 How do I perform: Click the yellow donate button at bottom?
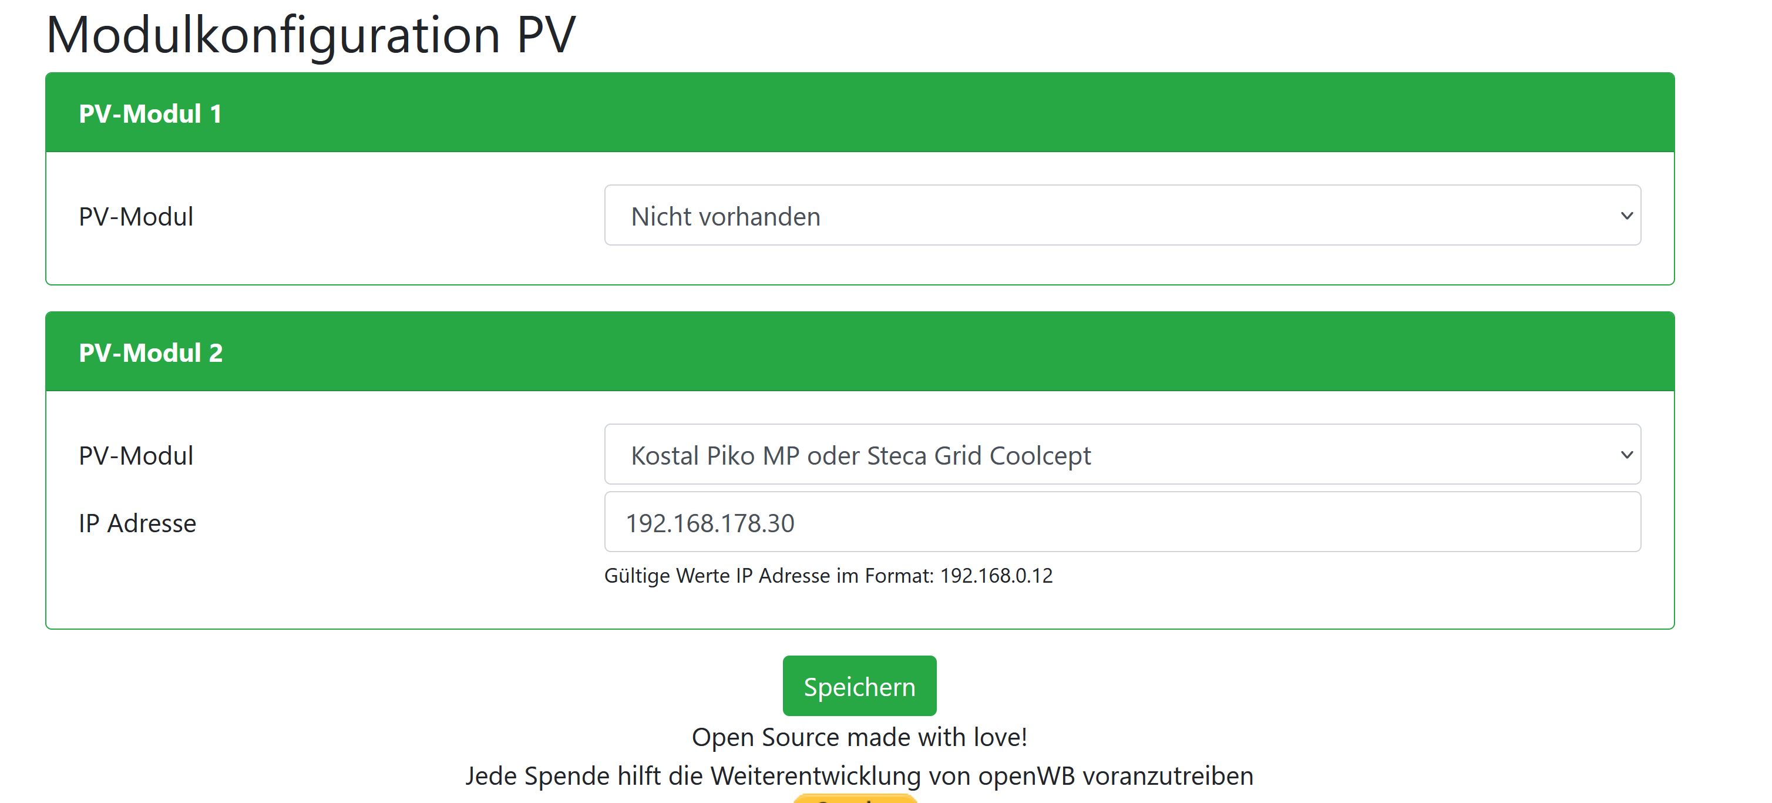pos(855,799)
